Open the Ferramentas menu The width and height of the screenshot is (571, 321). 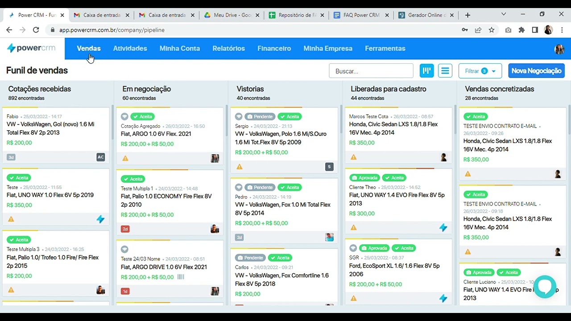(385, 48)
